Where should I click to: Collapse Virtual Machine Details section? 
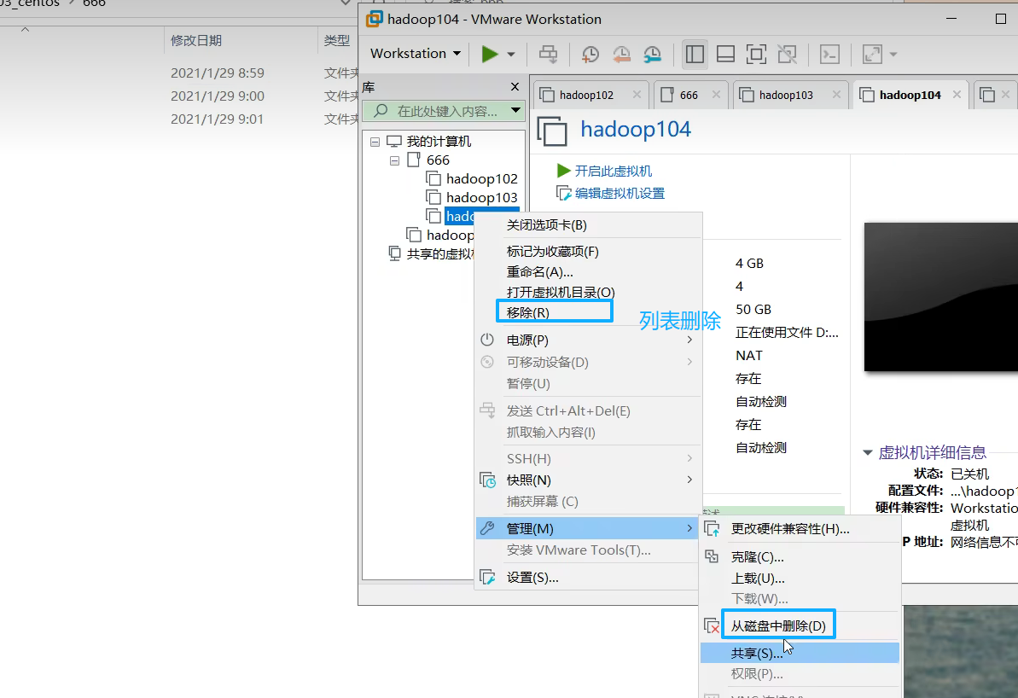pyautogui.click(x=867, y=452)
